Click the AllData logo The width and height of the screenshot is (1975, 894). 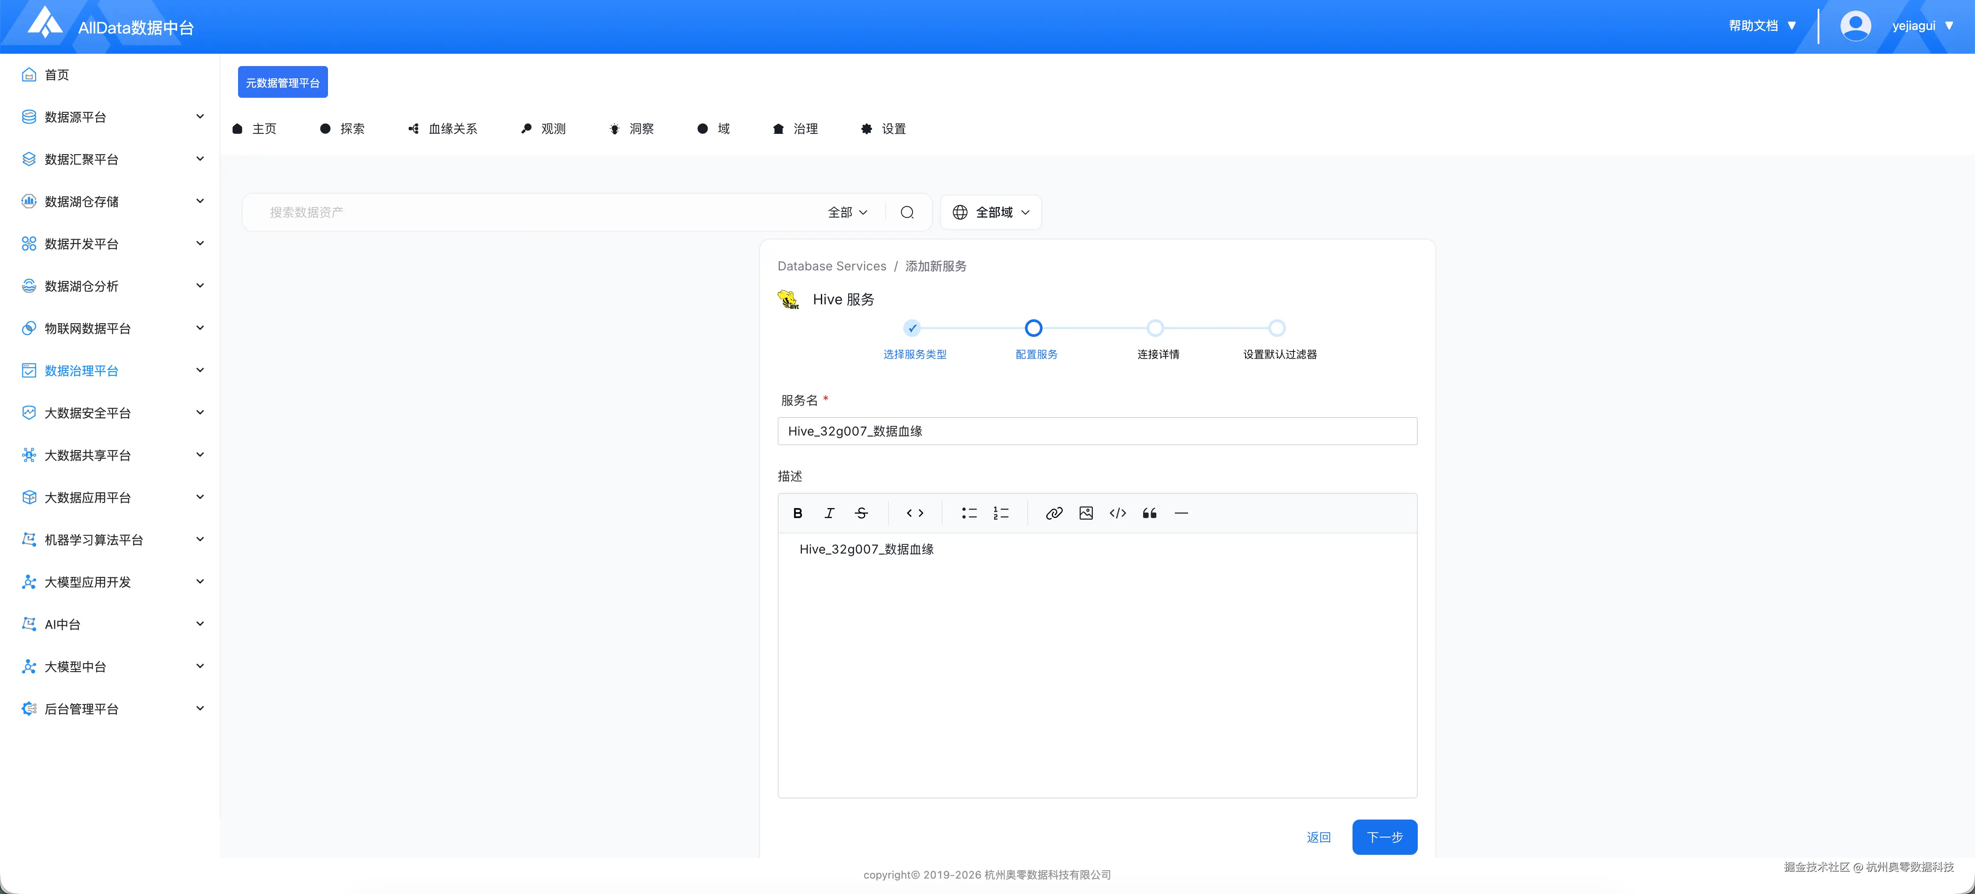coord(45,23)
